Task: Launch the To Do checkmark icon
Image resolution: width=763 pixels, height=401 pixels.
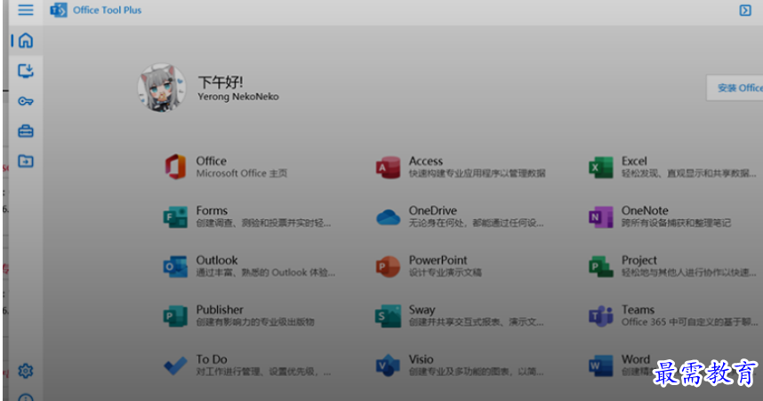Action: [175, 366]
